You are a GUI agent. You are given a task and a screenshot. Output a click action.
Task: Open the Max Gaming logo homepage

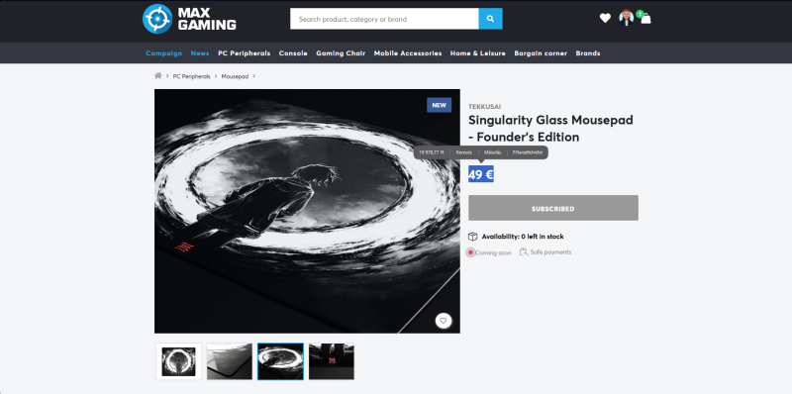click(x=189, y=19)
